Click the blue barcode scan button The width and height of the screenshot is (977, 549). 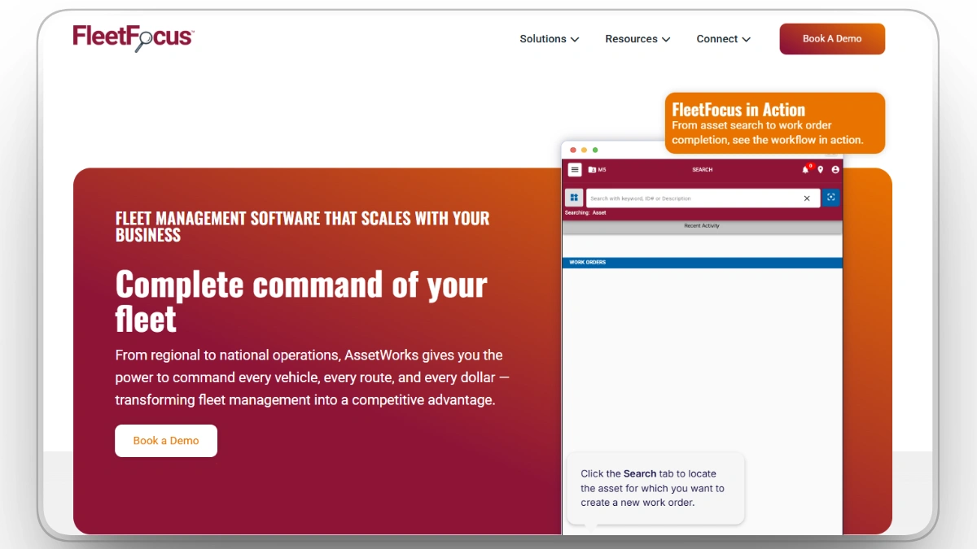pyautogui.click(x=830, y=198)
